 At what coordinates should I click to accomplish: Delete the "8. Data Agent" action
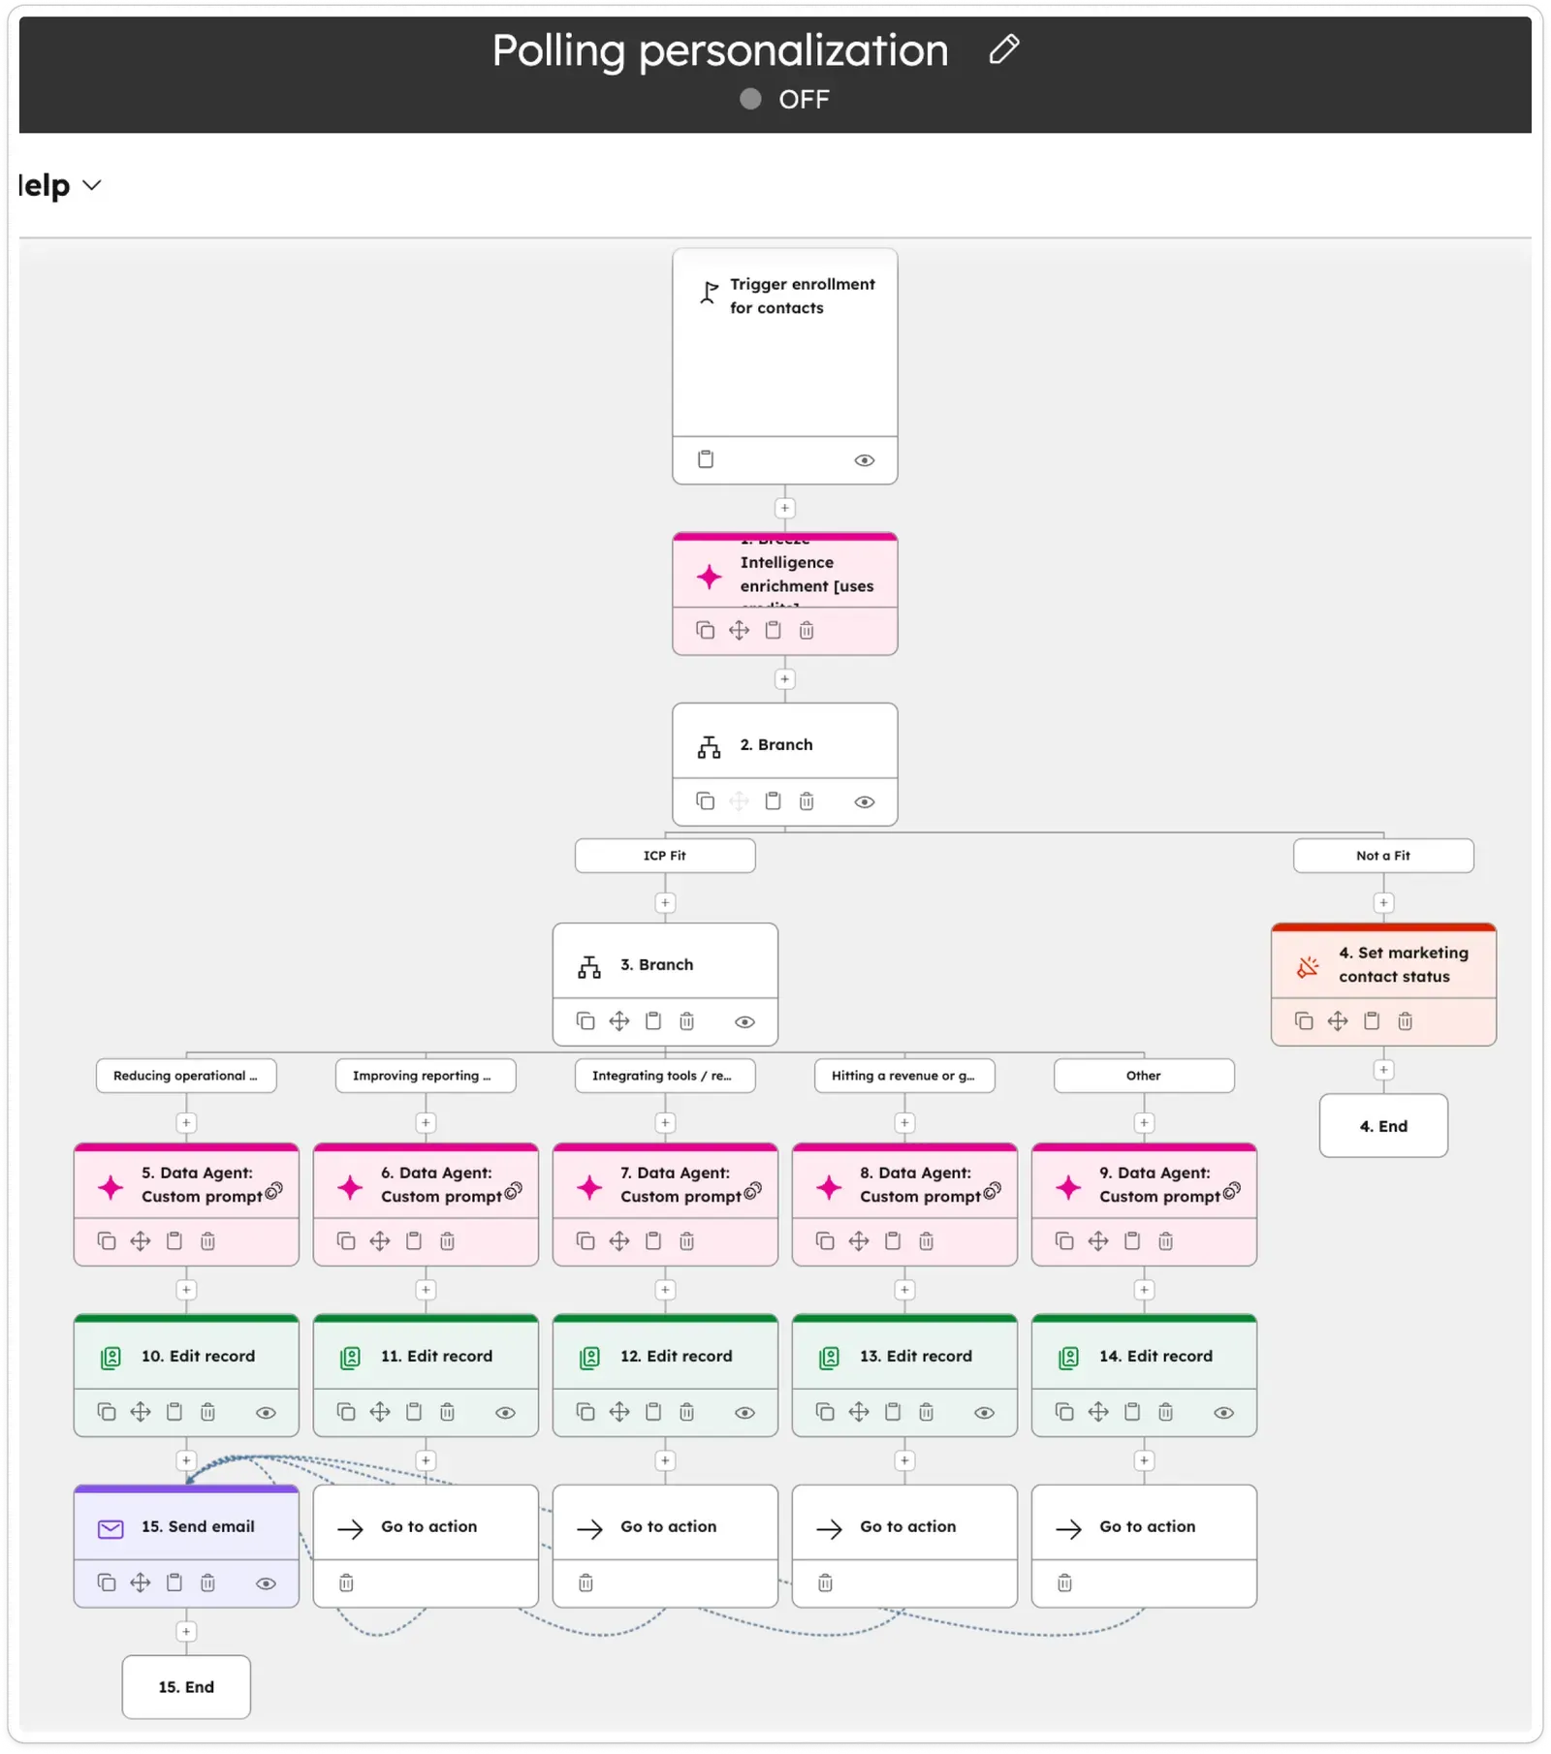click(x=927, y=1241)
